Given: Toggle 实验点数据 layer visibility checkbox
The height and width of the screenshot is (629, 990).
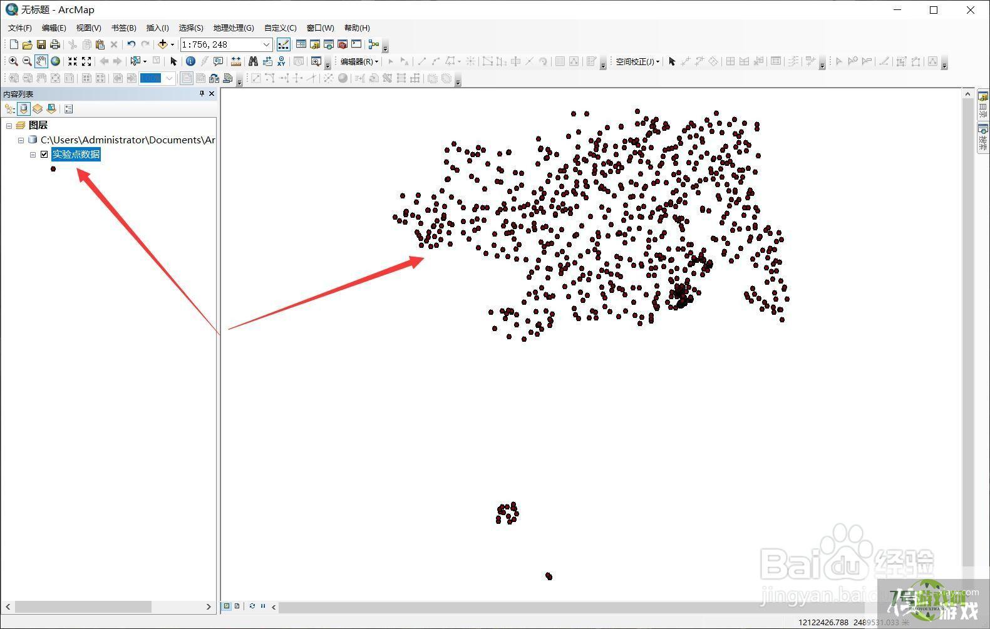Looking at the screenshot, I should (44, 154).
